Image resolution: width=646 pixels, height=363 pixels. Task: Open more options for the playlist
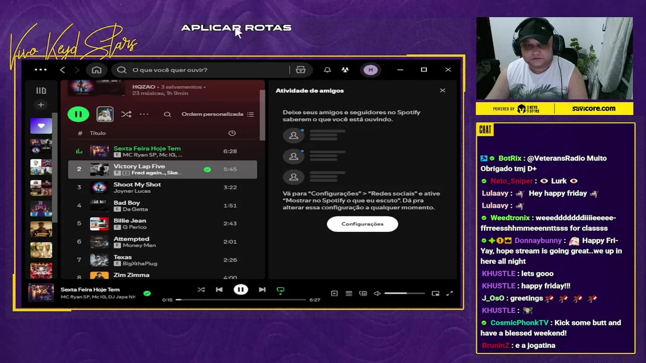pyautogui.click(x=144, y=114)
